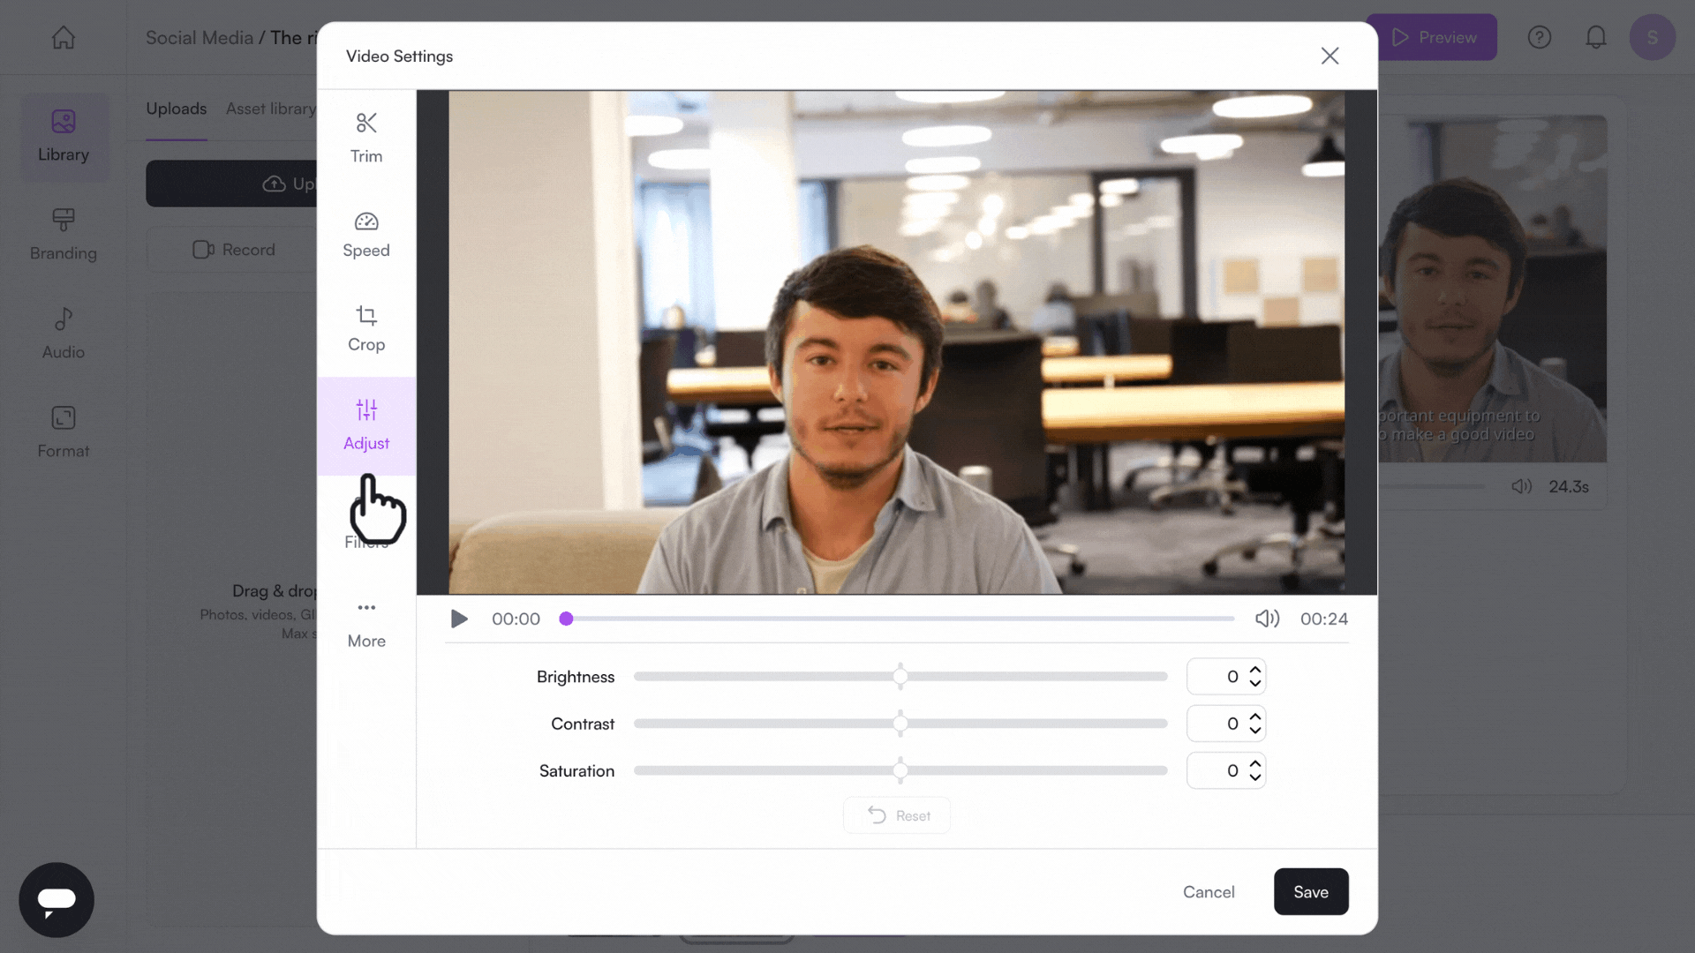1695x953 pixels.
Task: Click the video timeline playhead
Action: point(567,619)
